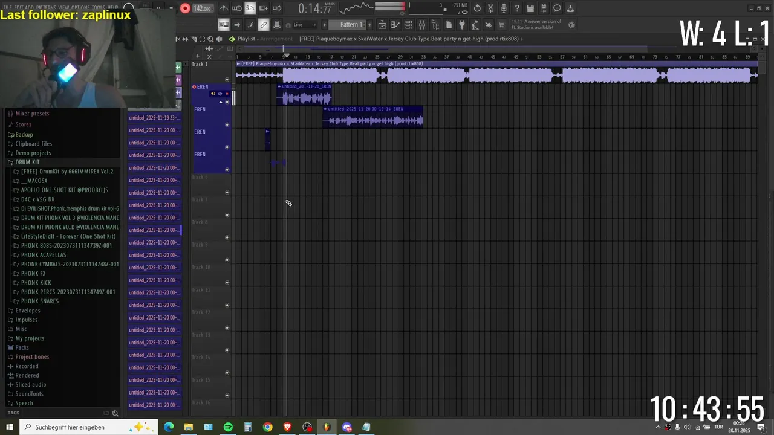Toggle mute on Track 1

point(227,79)
